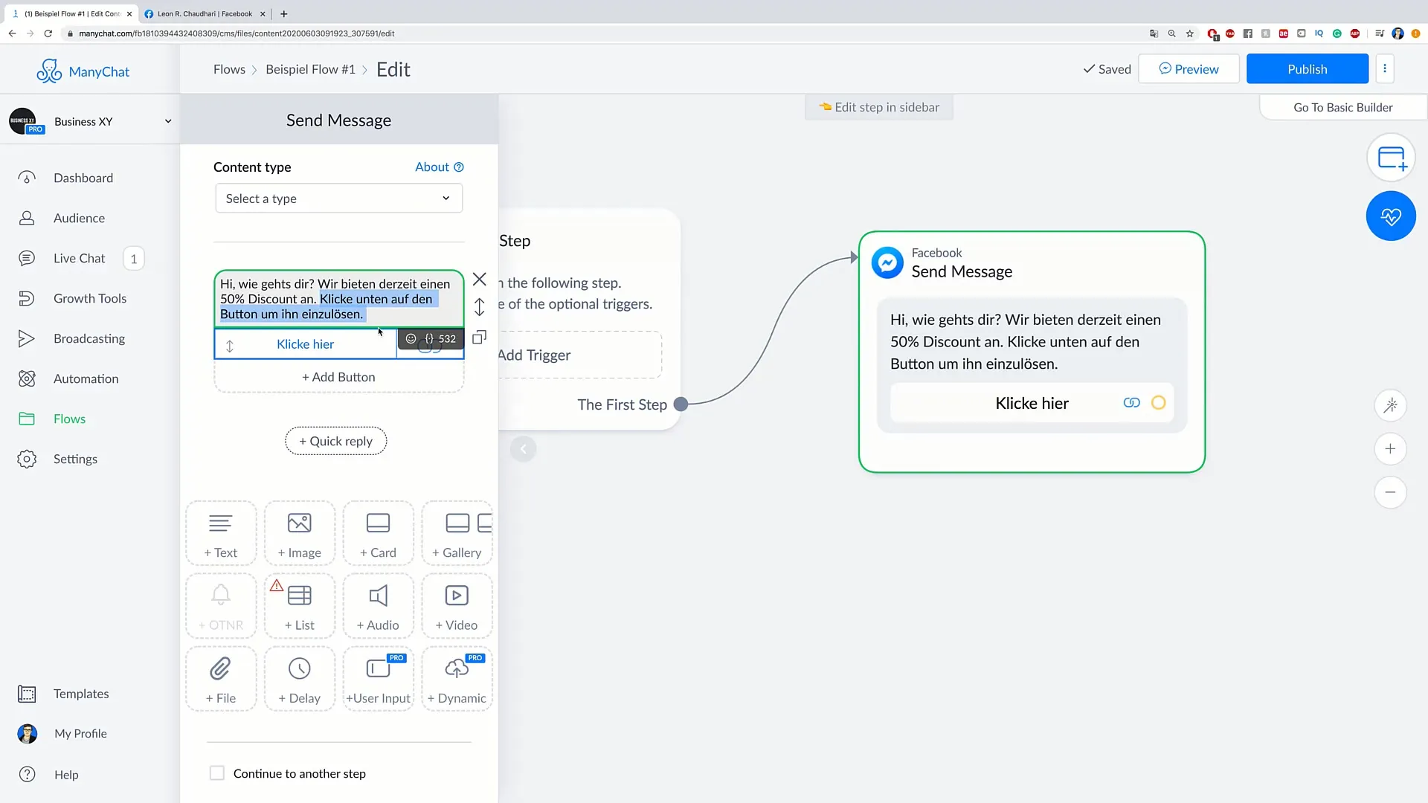Add a new step with canvas plus-card button

coord(1391,158)
